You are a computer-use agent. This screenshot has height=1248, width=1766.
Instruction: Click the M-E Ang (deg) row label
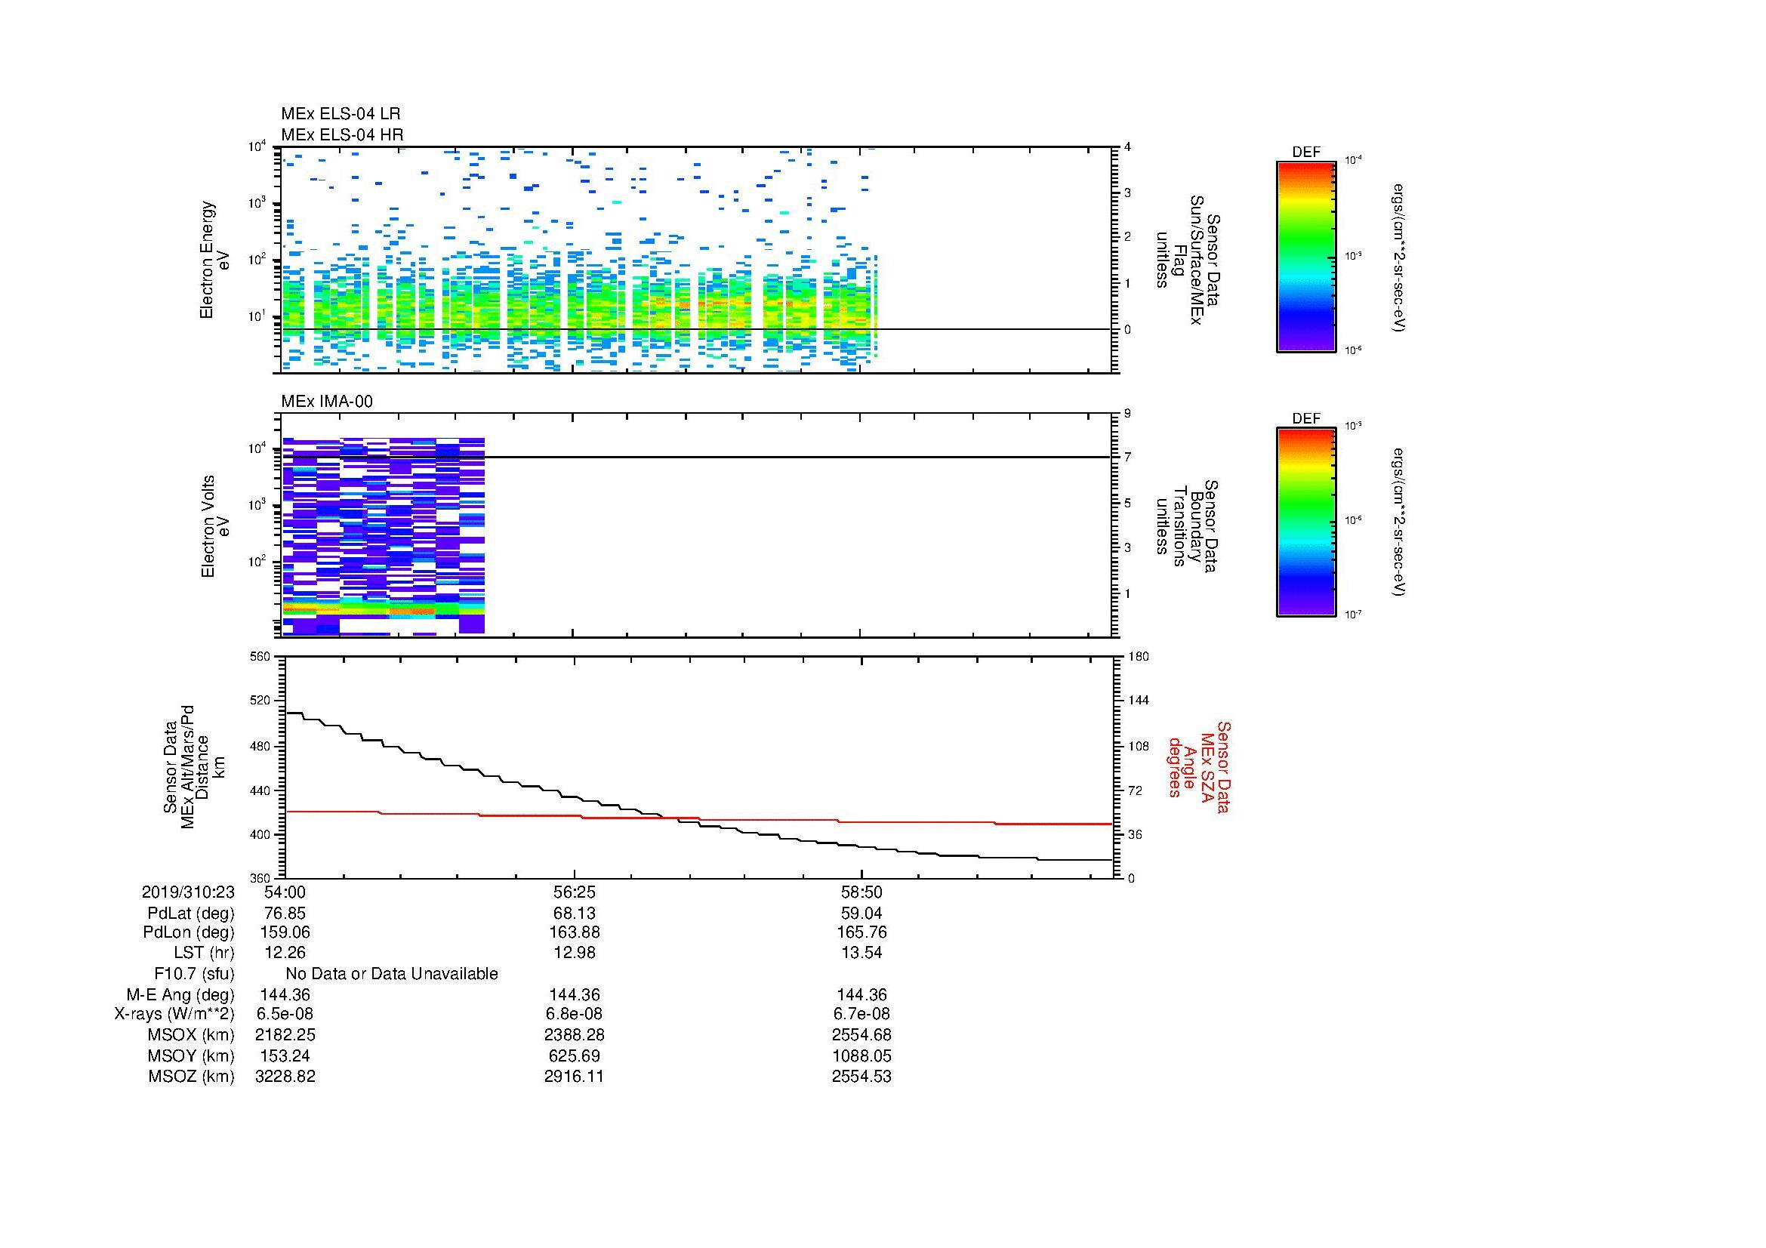(x=180, y=995)
